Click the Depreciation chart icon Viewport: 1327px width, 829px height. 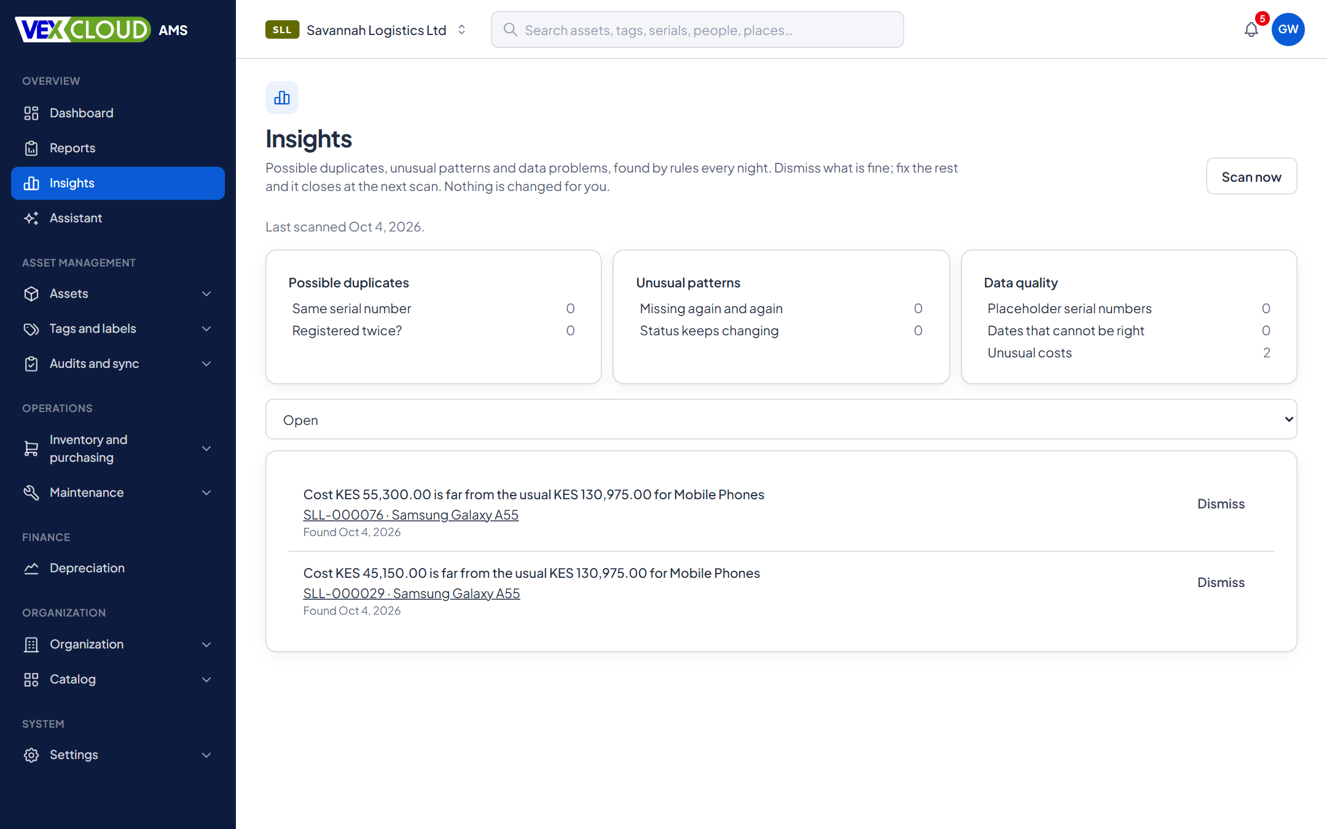coord(31,568)
